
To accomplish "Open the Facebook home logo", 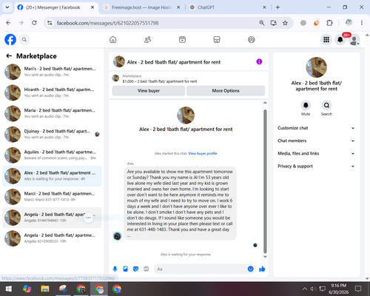I will point(10,39).
